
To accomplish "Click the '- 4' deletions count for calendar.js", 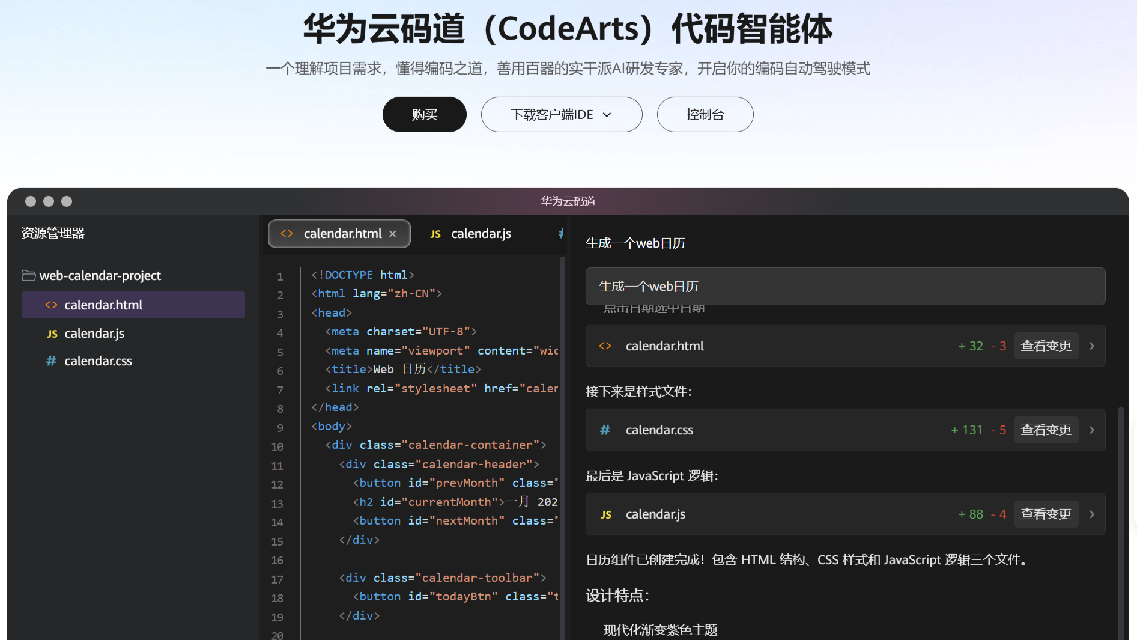I will pyautogui.click(x=999, y=514).
